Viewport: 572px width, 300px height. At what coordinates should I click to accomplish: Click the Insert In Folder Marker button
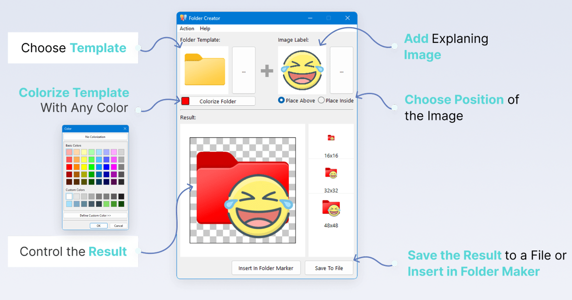[x=266, y=268]
